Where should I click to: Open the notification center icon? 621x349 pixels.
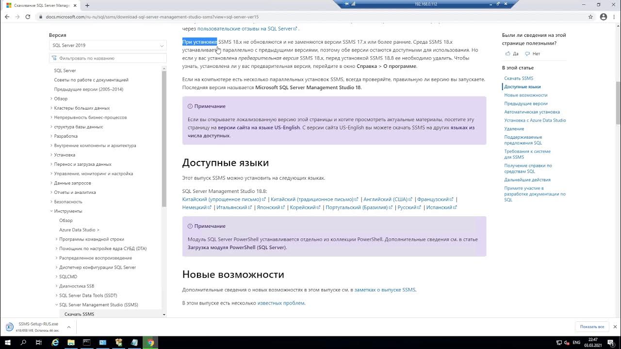(x=610, y=342)
